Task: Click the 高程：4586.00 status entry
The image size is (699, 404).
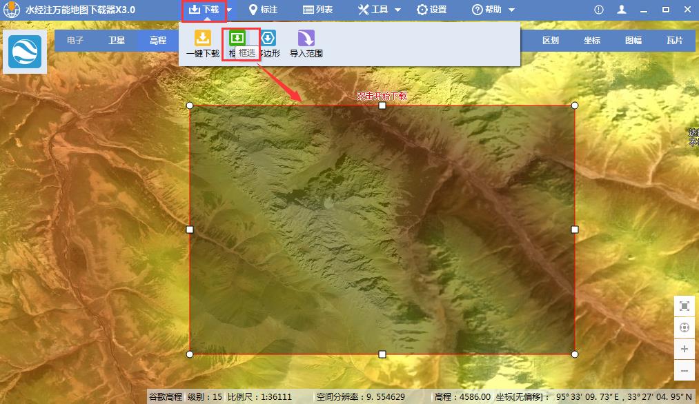Action: (x=462, y=397)
